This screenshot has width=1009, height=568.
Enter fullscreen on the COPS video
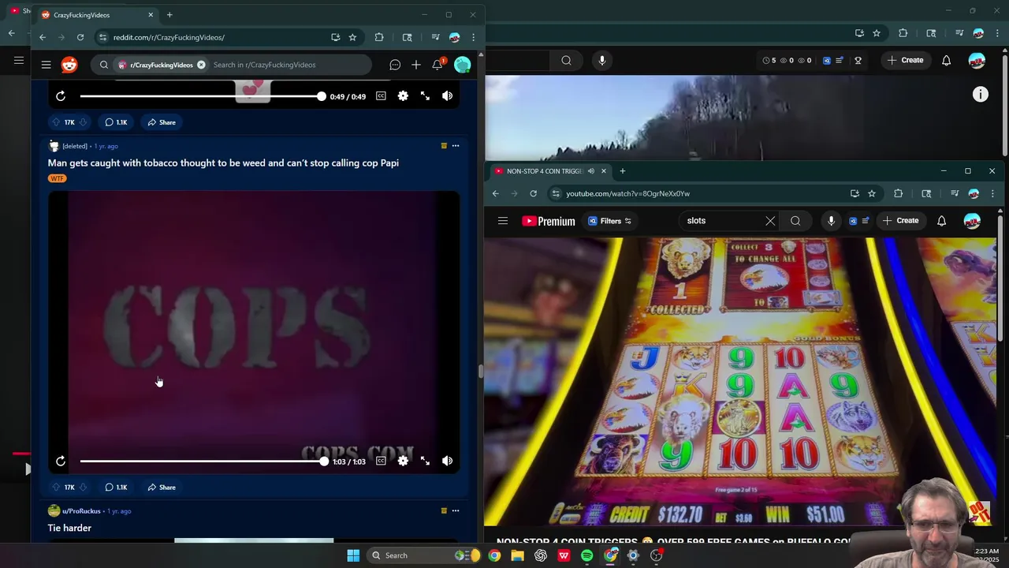click(425, 461)
